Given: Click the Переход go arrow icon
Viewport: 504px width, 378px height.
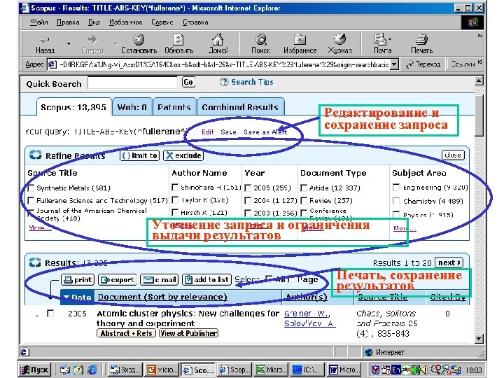Looking at the screenshot, I should point(409,64).
